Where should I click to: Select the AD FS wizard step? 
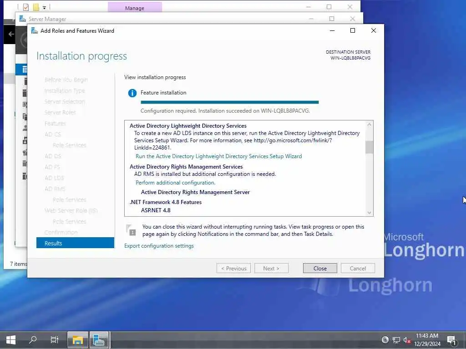[52, 167]
